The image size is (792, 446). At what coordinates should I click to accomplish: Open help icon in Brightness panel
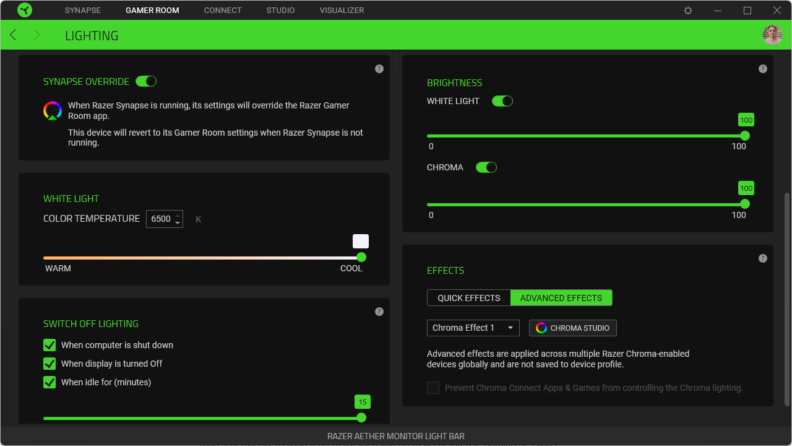pos(763,69)
